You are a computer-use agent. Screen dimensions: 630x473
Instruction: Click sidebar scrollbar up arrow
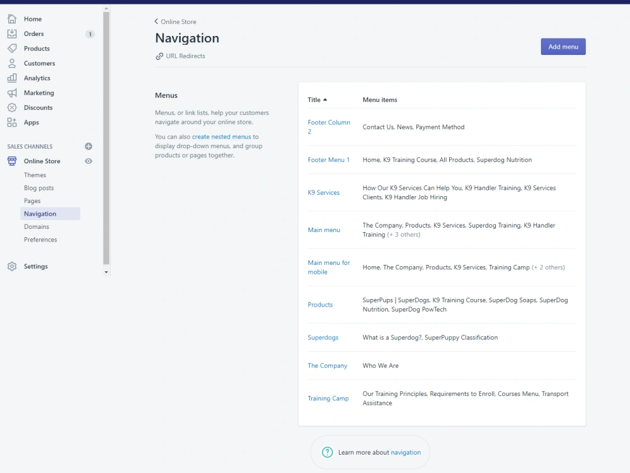coord(106,8)
